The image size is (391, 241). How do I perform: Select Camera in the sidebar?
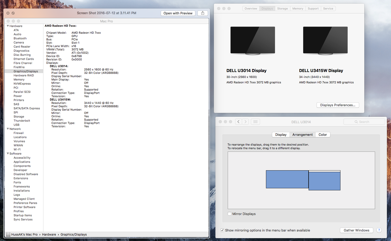click(x=19, y=42)
